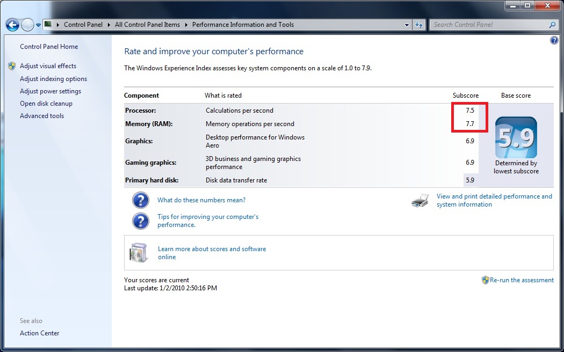The image size is (564, 352).
Task: Click the Refresh button in address bar
Action: pyautogui.click(x=418, y=25)
